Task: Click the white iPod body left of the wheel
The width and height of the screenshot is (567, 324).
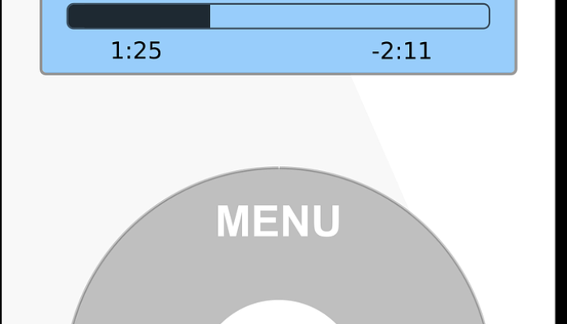Action: 36,217
